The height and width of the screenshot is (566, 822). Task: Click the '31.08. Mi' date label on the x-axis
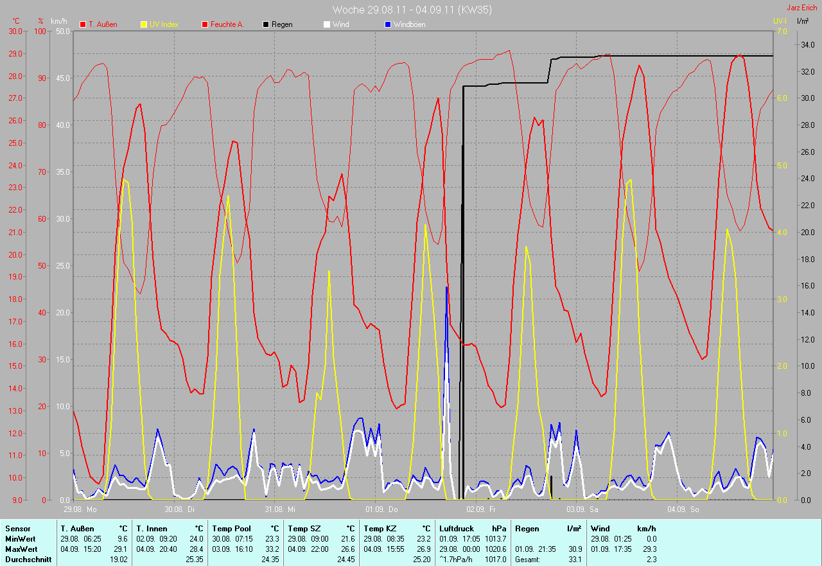click(280, 509)
